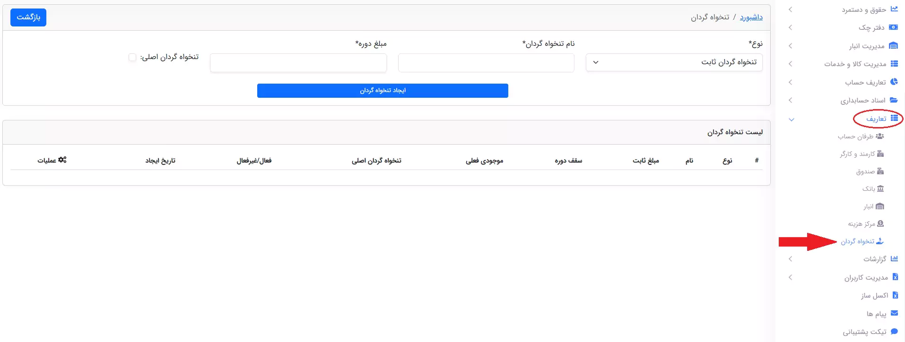
Task: Click the مدیریت انبار warehouse icon
Action: click(x=893, y=46)
